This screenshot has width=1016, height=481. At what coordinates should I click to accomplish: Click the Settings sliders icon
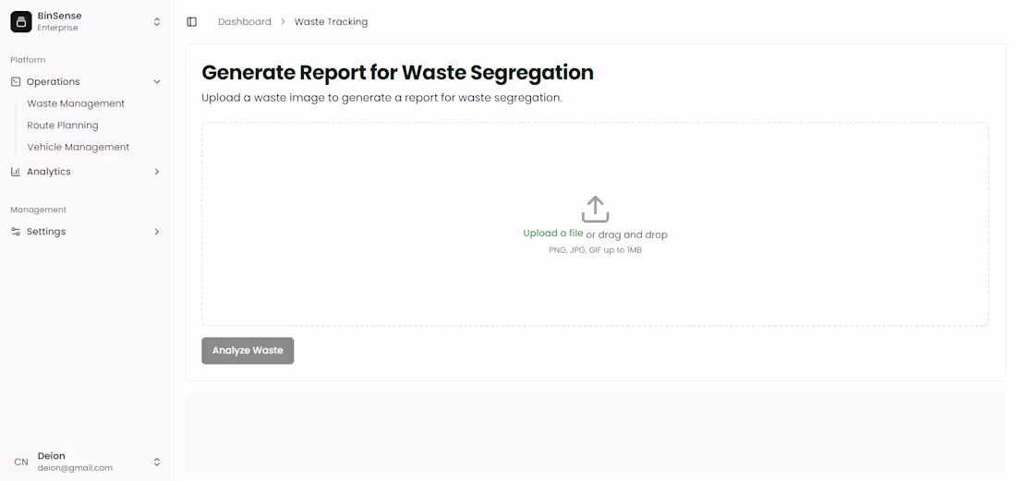[x=16, y=232]
